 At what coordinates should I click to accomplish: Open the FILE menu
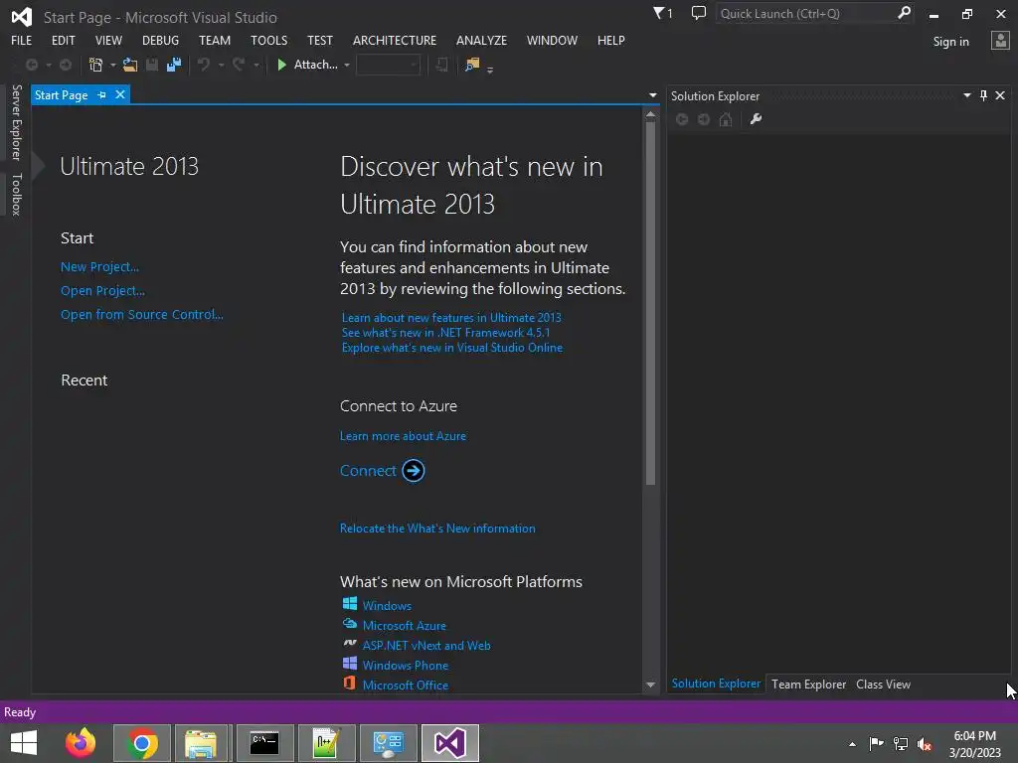click(22, 40)
